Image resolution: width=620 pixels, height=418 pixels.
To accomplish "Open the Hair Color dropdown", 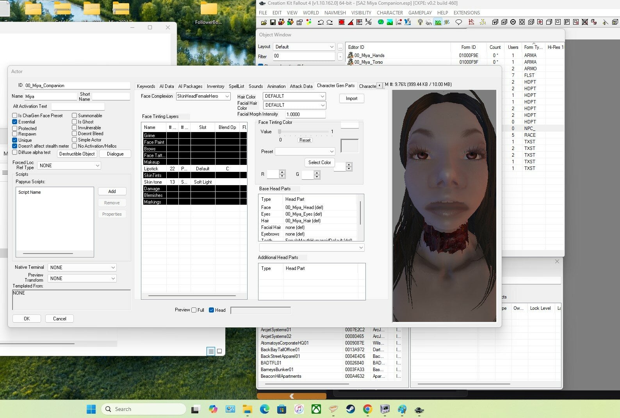I will 294,96.
